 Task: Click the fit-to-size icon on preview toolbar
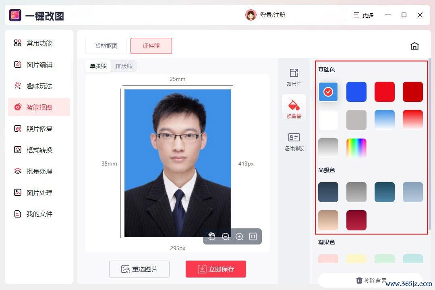[253, 236]
